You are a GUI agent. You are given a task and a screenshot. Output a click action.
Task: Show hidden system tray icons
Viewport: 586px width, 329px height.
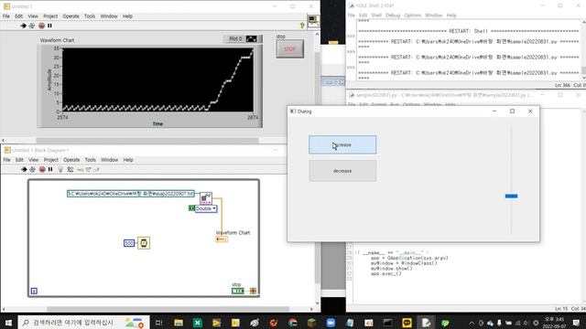point(472,323)
